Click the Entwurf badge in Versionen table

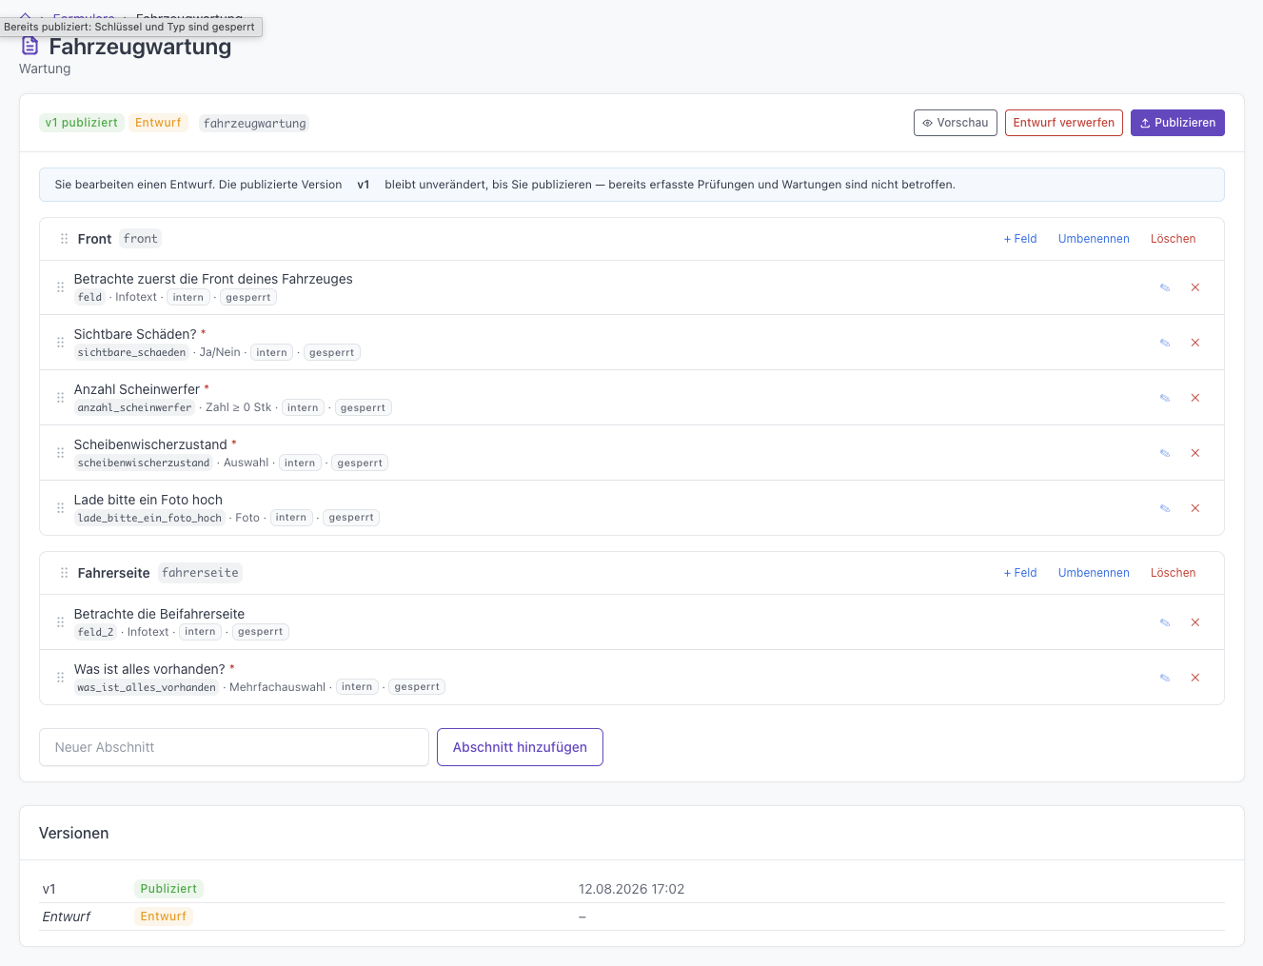coord(164,917)
